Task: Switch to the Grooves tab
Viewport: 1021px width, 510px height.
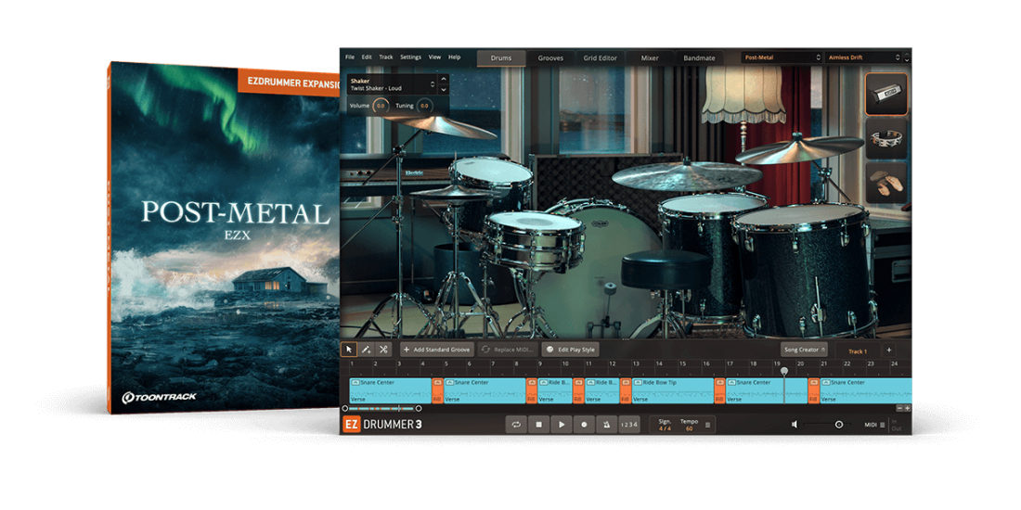Action: pyautogui.click(x=550, y=57)
